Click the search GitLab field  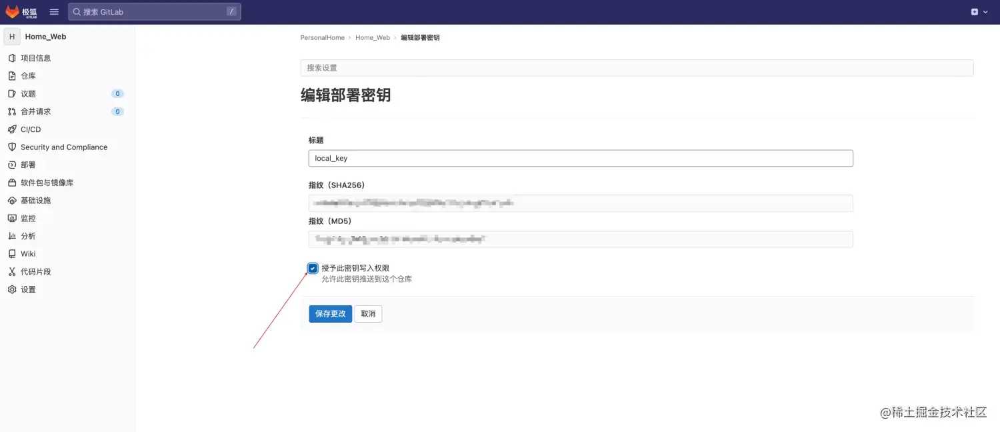[155, 12]
